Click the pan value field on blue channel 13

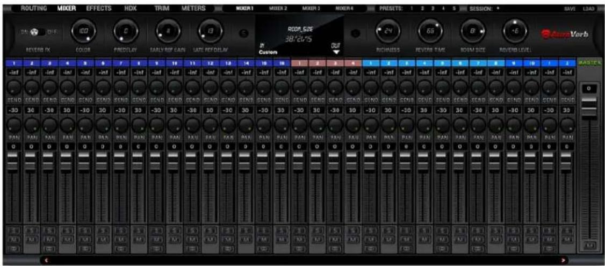(227, 110)
